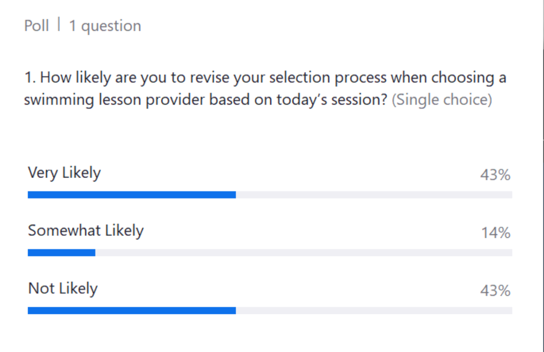Click the gray bar portion for Somewhat Likely

pyautogui.click(x=304, y=252)
